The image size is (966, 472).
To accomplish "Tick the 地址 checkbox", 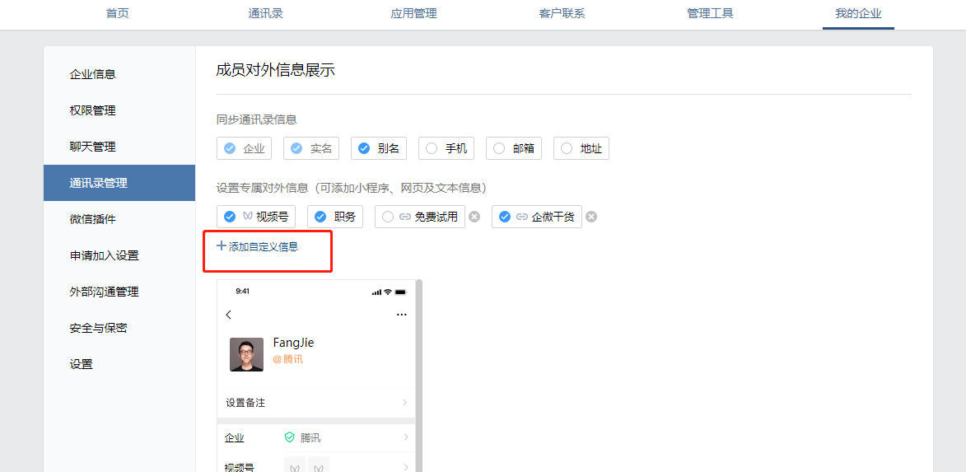I will [567, 148].
